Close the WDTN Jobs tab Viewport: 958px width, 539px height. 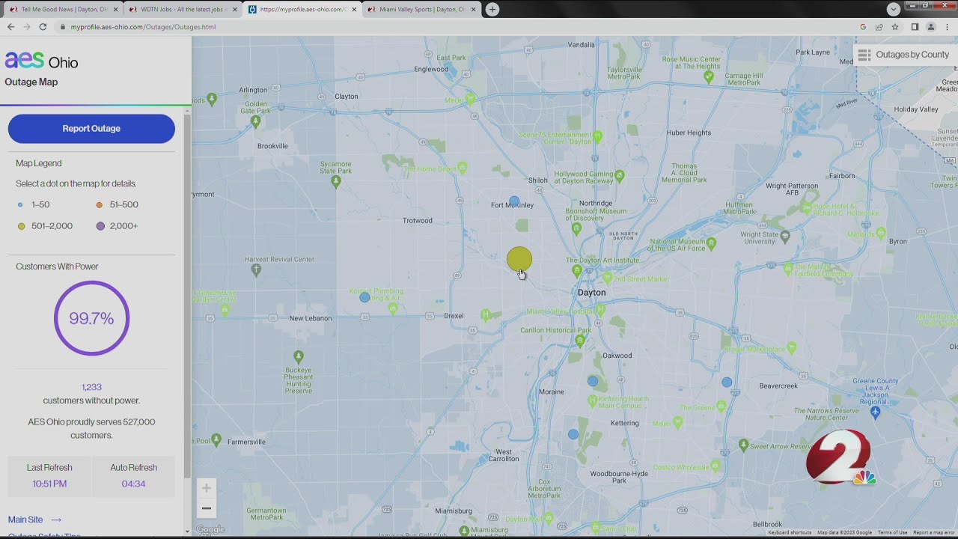[x=234, y=10]
